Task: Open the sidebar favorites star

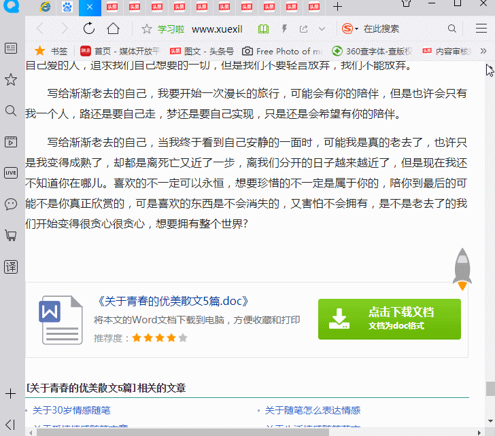Action: coord(11,79)
